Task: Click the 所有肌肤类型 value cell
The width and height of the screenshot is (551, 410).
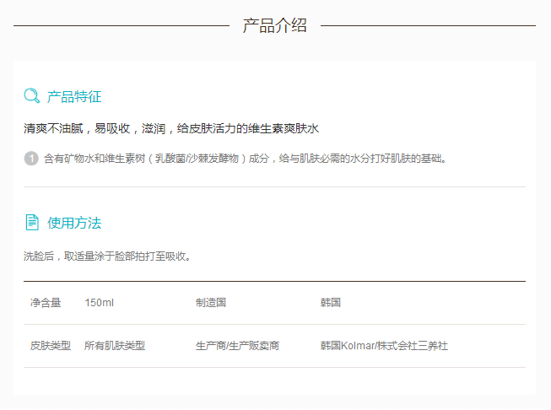Action: click(x=115, y=346)
